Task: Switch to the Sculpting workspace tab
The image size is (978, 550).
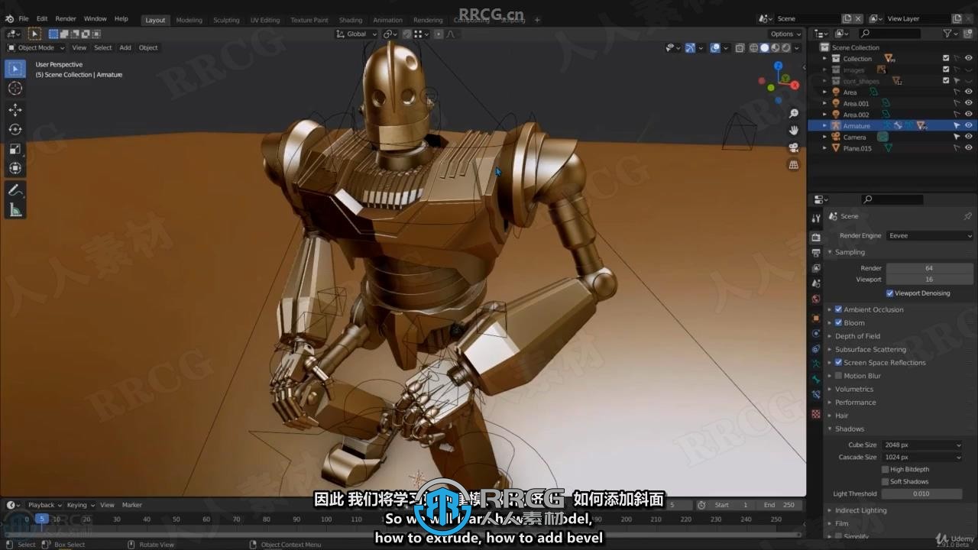Action: (226, 20)
